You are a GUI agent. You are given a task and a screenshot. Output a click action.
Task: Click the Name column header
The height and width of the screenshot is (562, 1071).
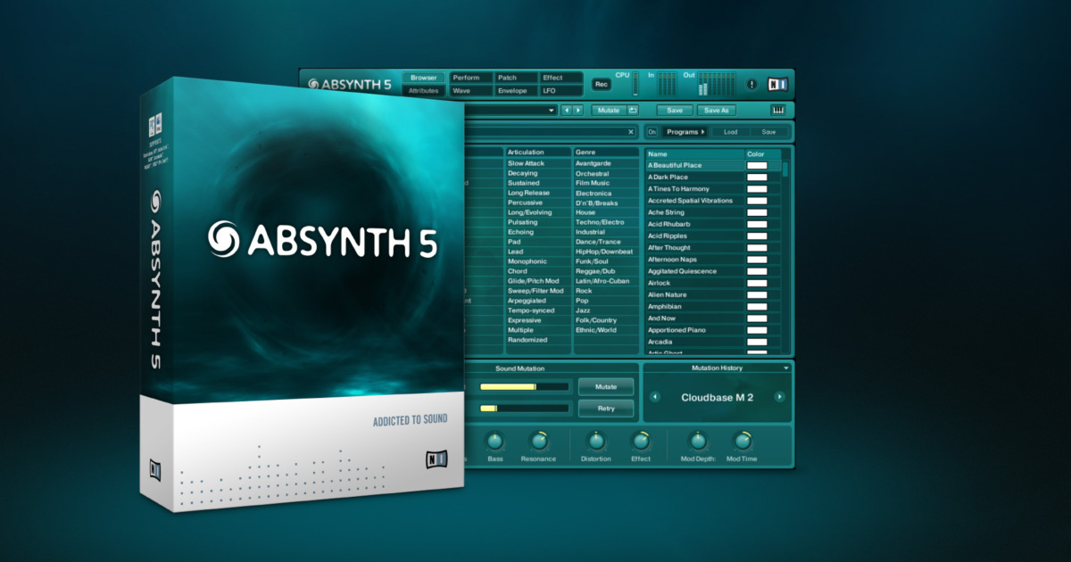click(x=694, y=154)
